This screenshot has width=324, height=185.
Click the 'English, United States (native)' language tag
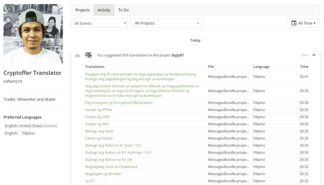(x=31, y=126)
